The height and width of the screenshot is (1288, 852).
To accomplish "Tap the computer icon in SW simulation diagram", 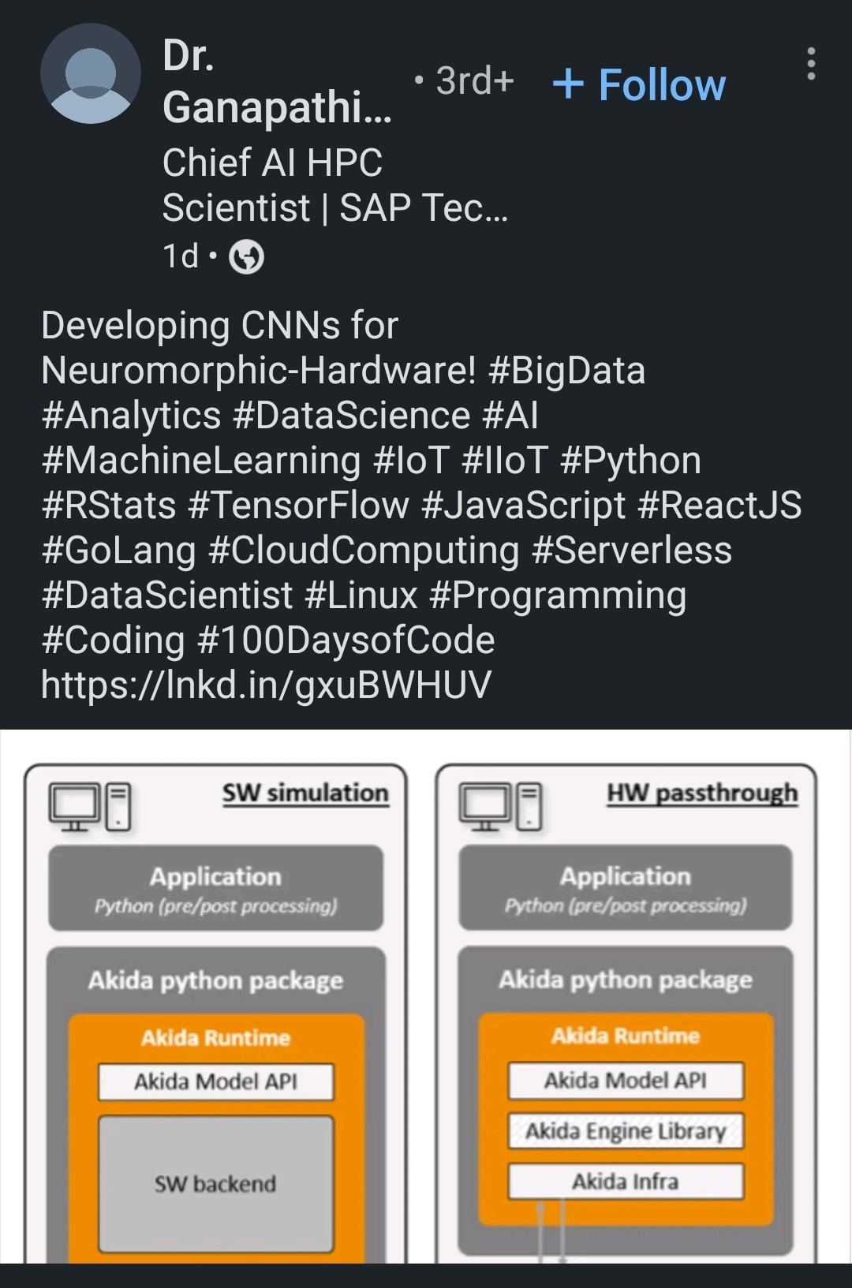I will coord(90,806).
